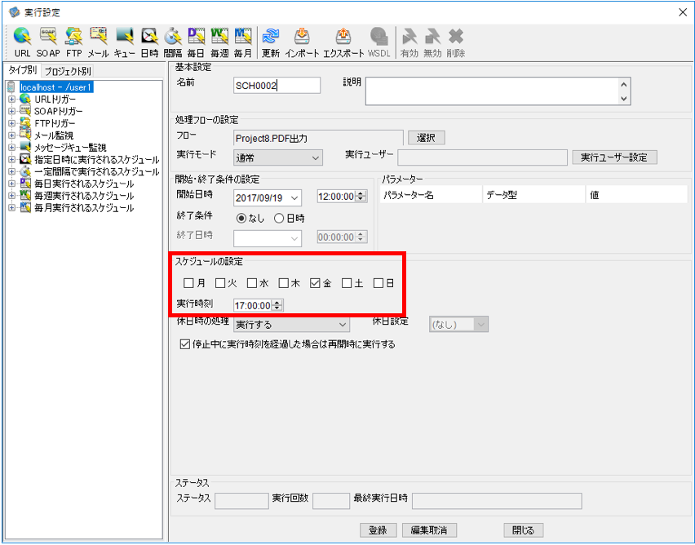Open the メール monitor toolbar icon
The height and width of the screenshot is (545, 695).
[x=98, y=42]
